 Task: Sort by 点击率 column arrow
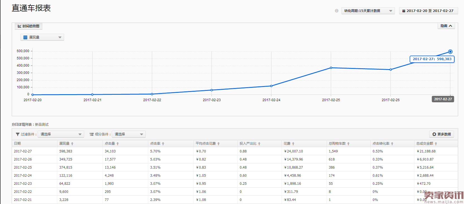click(x=163, y=144)
